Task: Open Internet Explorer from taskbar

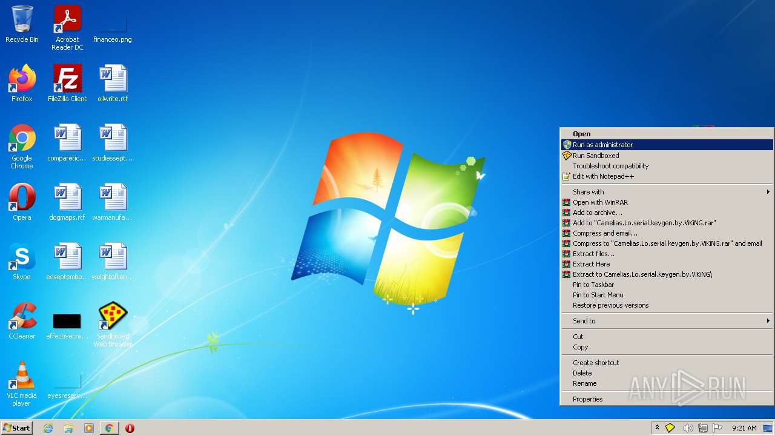Action: [x=48, y=428]
